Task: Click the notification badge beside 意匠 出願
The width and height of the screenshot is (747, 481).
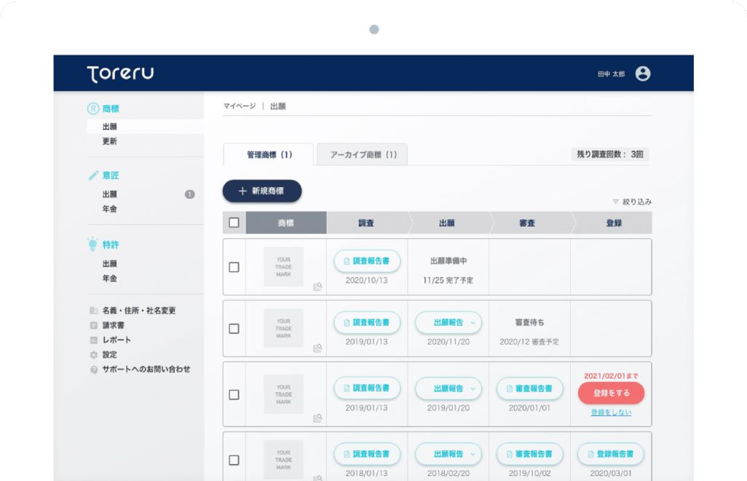Action: pyautogui.click(x=189, y=194)
